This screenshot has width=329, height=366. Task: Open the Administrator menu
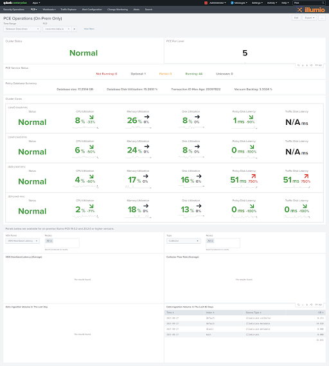tap(218, 3)
